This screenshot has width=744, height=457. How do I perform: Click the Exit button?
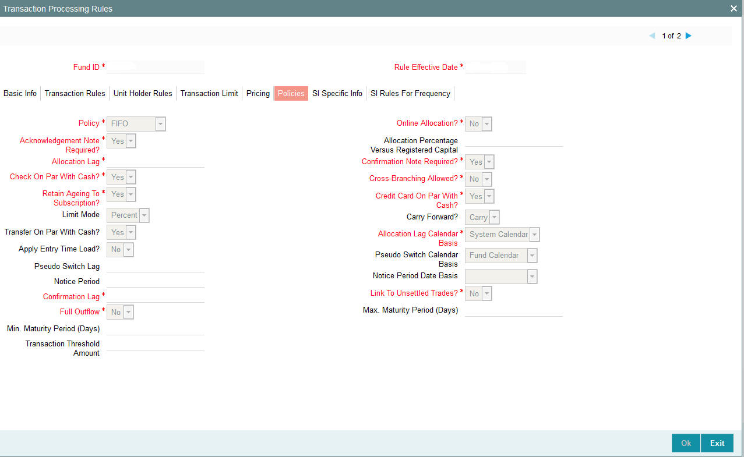[x=717, y=443]
